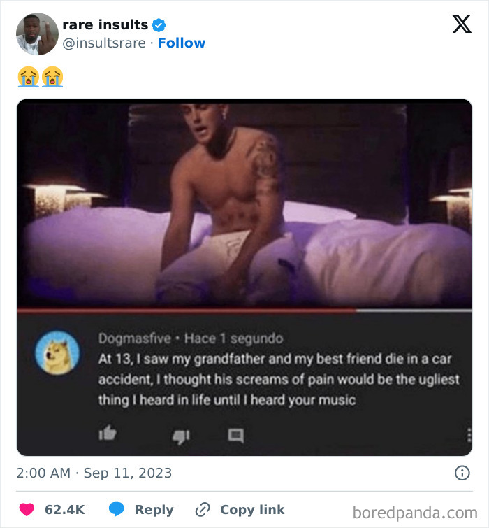Click the blue verified badge
489x528 pixels.
point(159,25)
